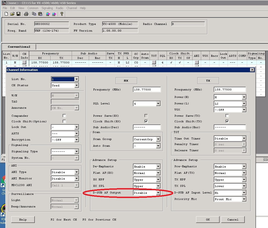
Task: Open the File menu
Action: click(x=5, y=8)
